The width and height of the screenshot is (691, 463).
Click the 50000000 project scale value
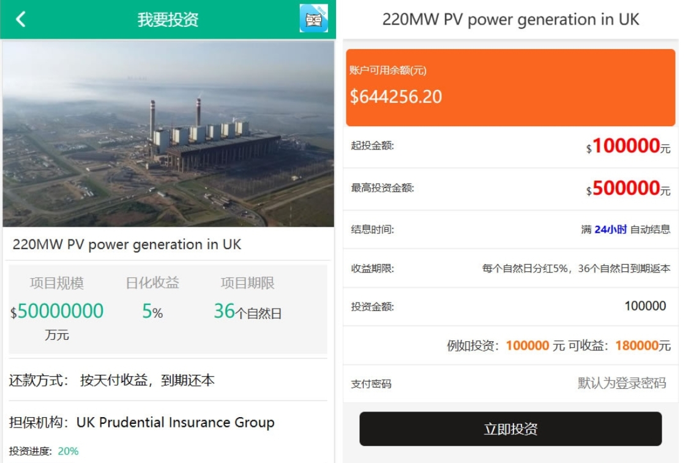point(60,312)
